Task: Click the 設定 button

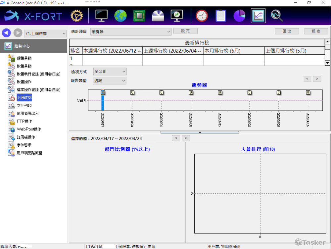Action: tap(185, 31)
